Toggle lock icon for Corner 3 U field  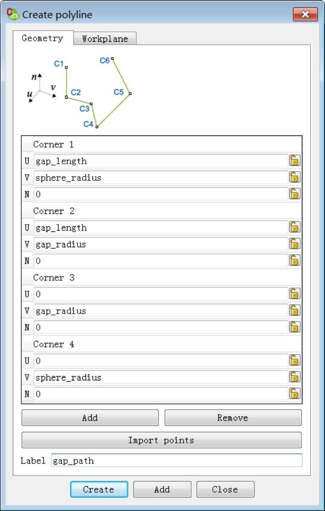295,294
